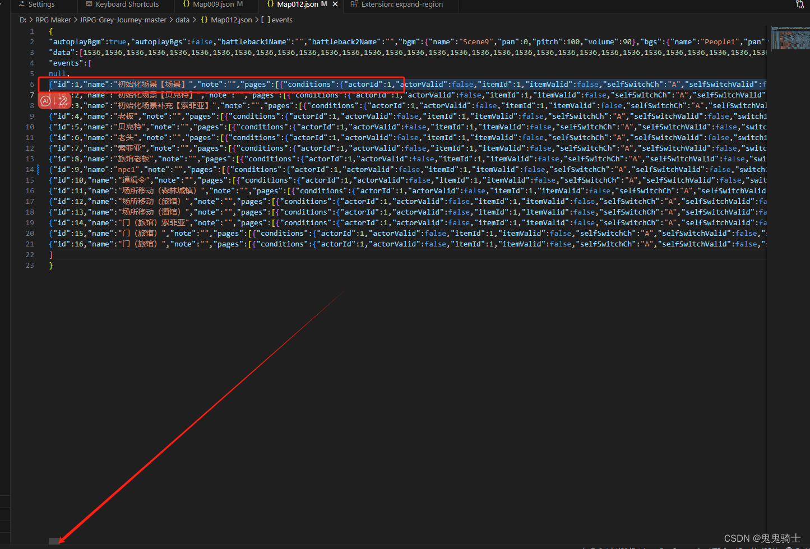Click line number 6 in the gutter
Viewport: 810px width, 549px height.
[32, 85]
